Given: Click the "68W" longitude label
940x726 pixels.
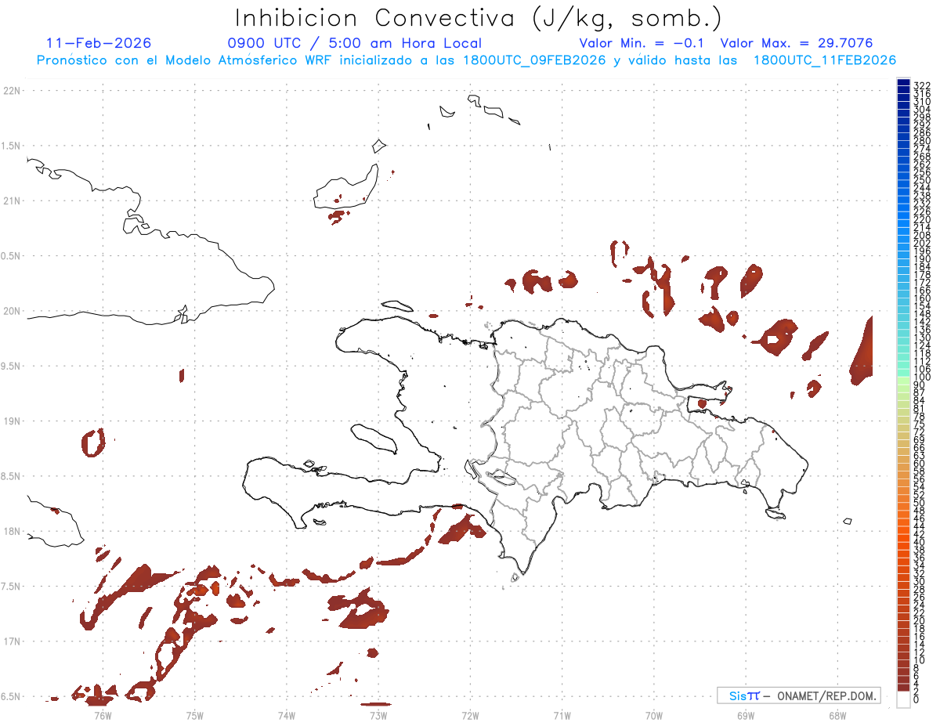Looking at the screenshot, I should pos(837,715).
